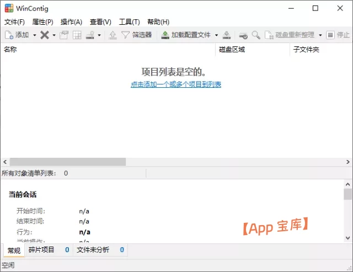Expand the dropdown arrow beside the X remove icon
This screenshot has height=272, width=353.
54,35
